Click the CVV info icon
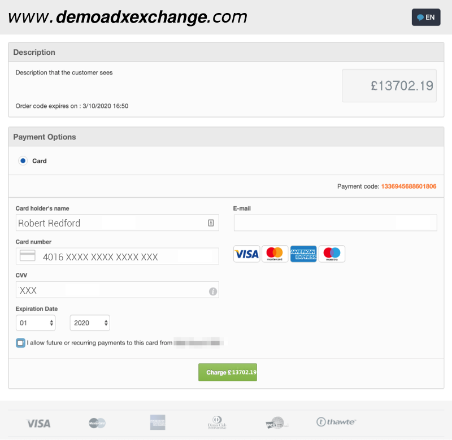452x440 pixels. [213, 291]
